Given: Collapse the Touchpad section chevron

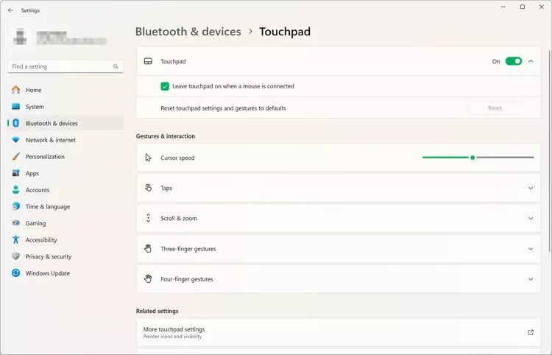Looking at the screenshot, I should 531,61.
